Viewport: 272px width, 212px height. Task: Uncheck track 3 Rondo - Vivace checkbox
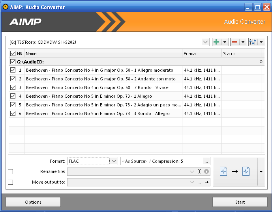(13, 87)
